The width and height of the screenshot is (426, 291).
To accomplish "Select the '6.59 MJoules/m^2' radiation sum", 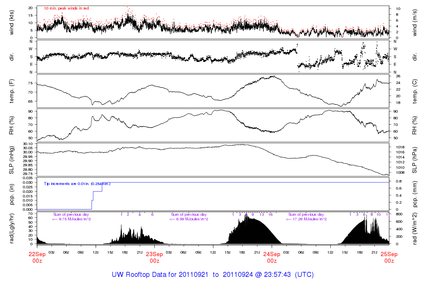I will point(192,219).
